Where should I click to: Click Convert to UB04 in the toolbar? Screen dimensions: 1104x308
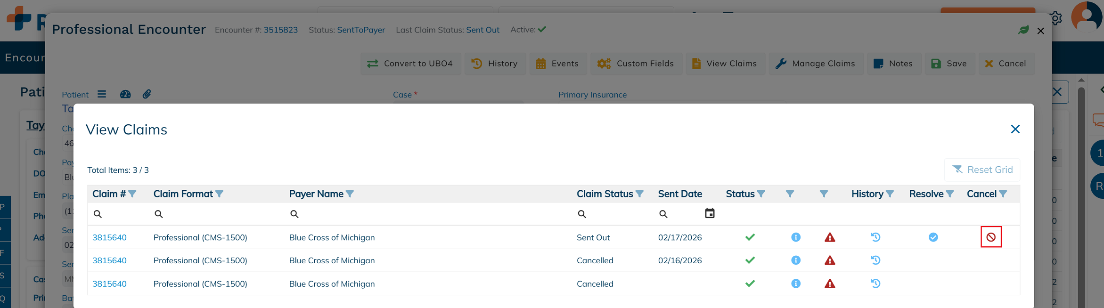coord(410,64)
